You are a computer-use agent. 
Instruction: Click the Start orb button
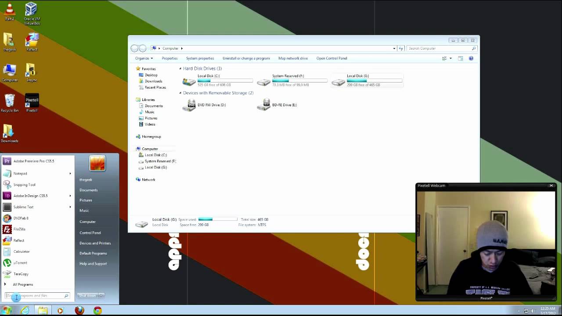click(7, 310)
